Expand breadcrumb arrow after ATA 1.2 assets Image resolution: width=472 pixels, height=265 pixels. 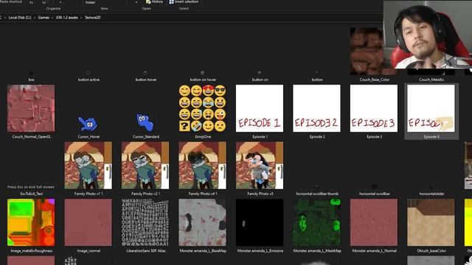(81, 18)
